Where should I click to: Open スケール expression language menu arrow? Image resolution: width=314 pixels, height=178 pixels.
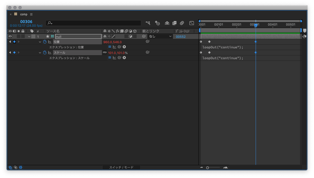coord(124,58)
